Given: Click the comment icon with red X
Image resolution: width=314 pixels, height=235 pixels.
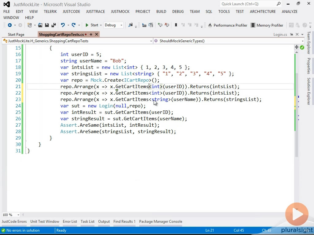Looking at the screenshot, I should click(x=167, y=25).
